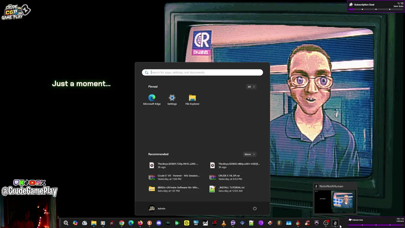This screenshot has width=405, height=228.
Task: Expand the All pinned apps list
Action: point(251,87)
